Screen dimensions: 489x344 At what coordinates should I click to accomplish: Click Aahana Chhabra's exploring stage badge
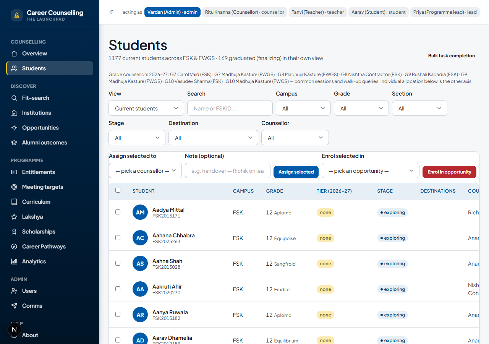coord(392,238)
